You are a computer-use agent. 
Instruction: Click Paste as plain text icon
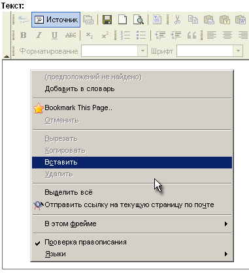click(225, 20)
